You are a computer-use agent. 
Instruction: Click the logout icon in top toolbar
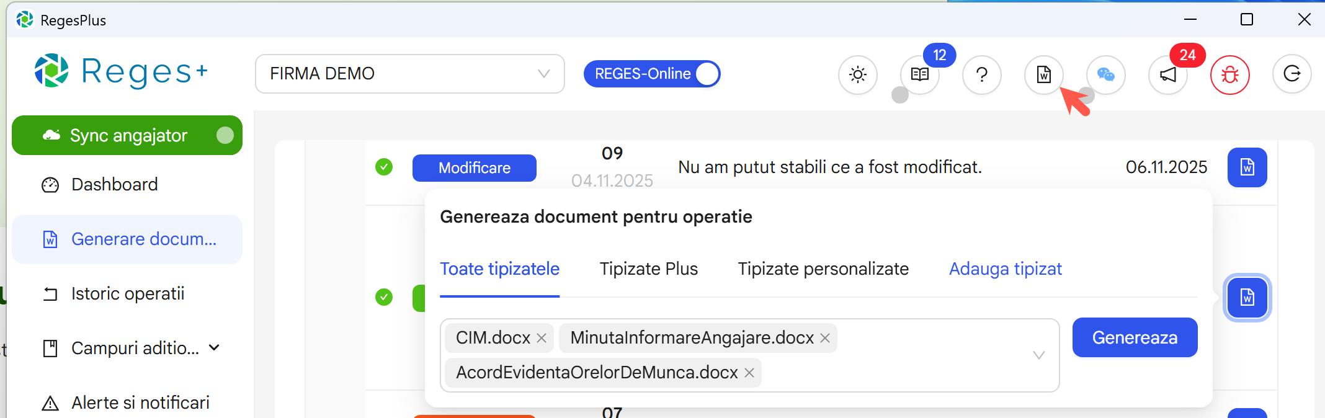(1292, 74)
